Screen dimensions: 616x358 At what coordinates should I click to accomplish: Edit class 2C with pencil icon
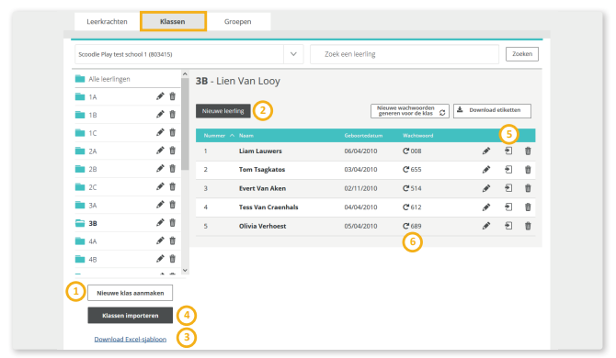[160, 186]
